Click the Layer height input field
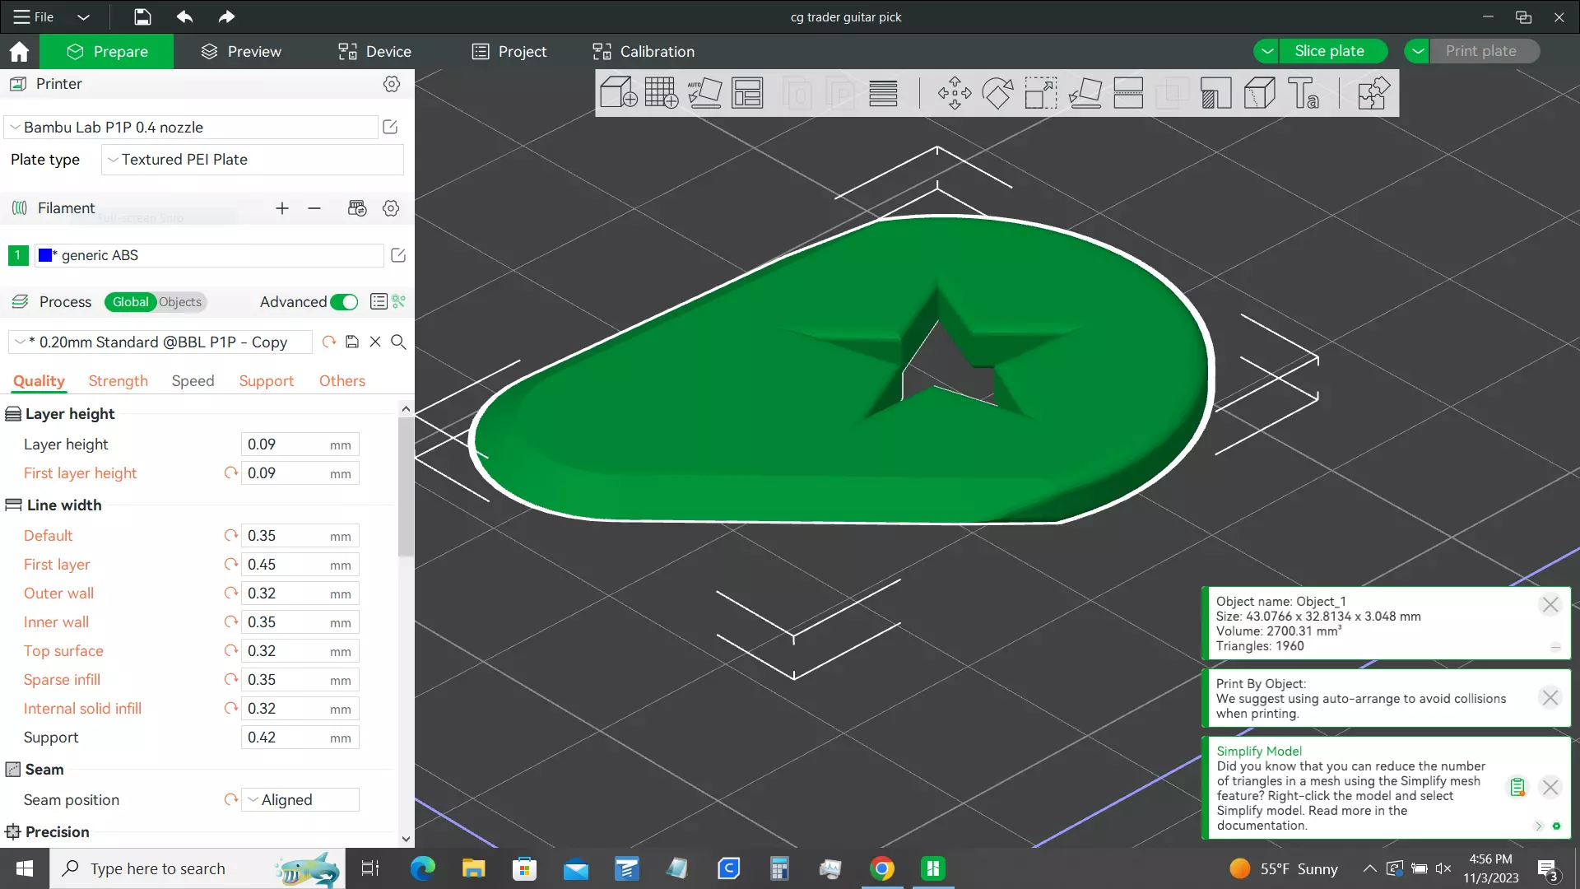This screenshot has width=1580, height=889. click(300, 444)
